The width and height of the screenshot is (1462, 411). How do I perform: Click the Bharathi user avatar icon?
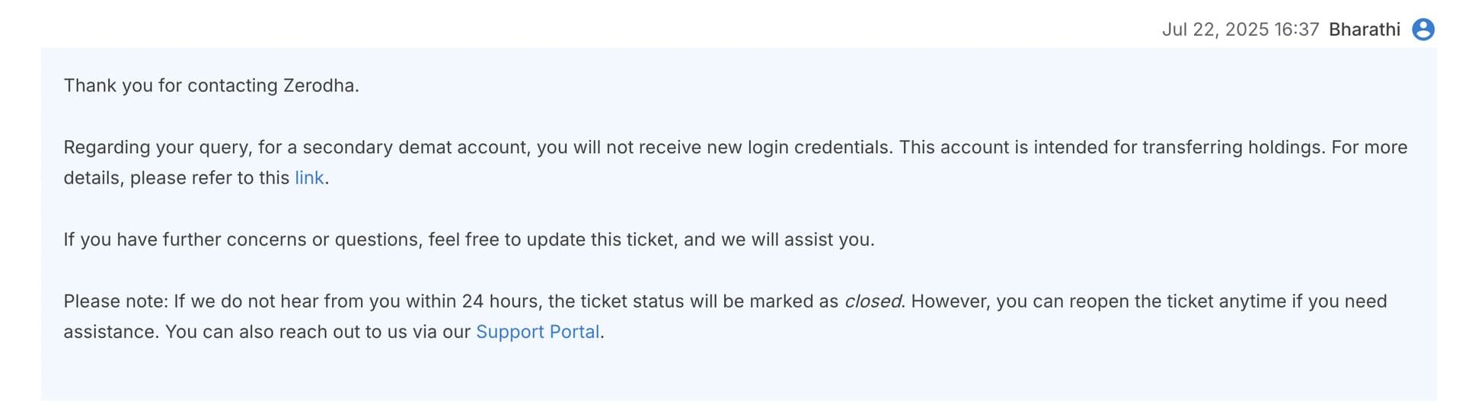tap(1422, 30)
